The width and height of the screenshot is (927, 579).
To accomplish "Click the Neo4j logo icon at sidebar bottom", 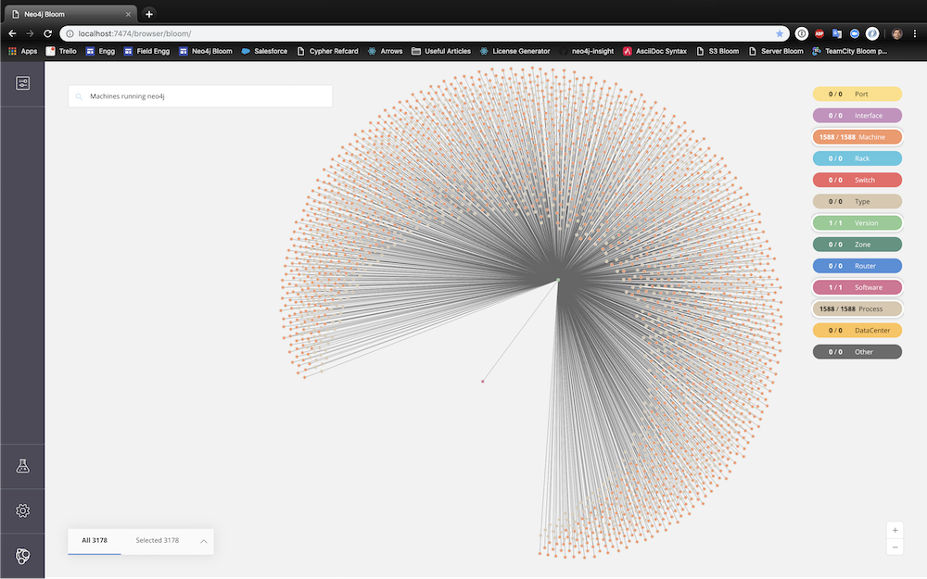I will [22, 555].
